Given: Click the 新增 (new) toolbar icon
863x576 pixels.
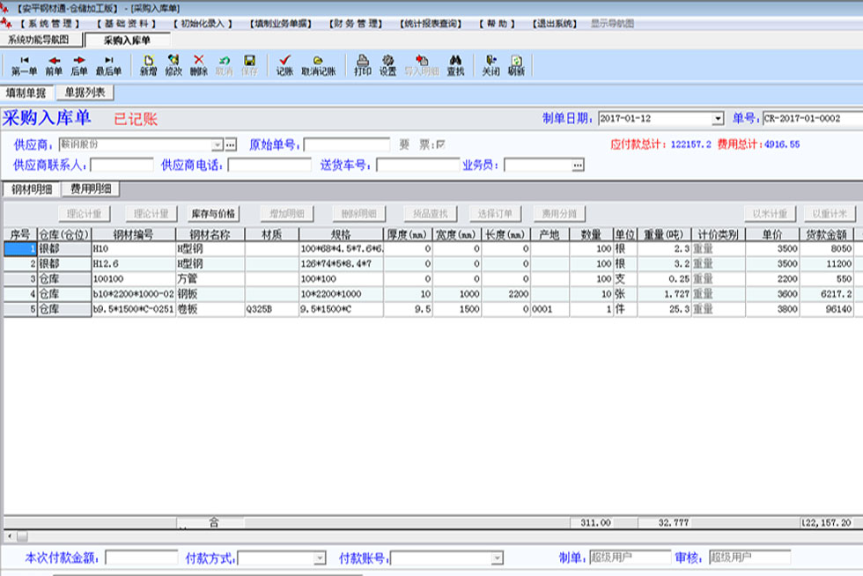Looking at the screenshot, I should click(x=149, y=65).
